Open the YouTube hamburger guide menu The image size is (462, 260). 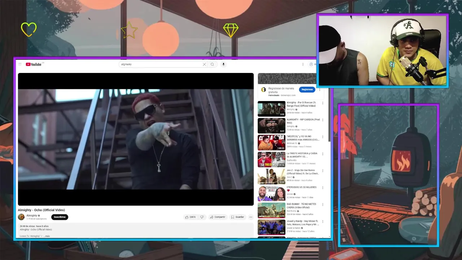(20, 64)
